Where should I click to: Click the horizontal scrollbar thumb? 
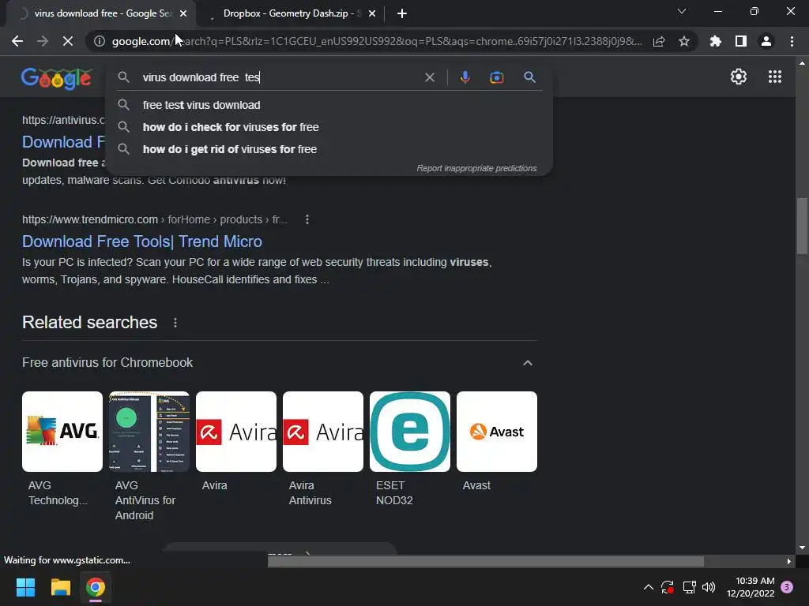tap(486, 561)
